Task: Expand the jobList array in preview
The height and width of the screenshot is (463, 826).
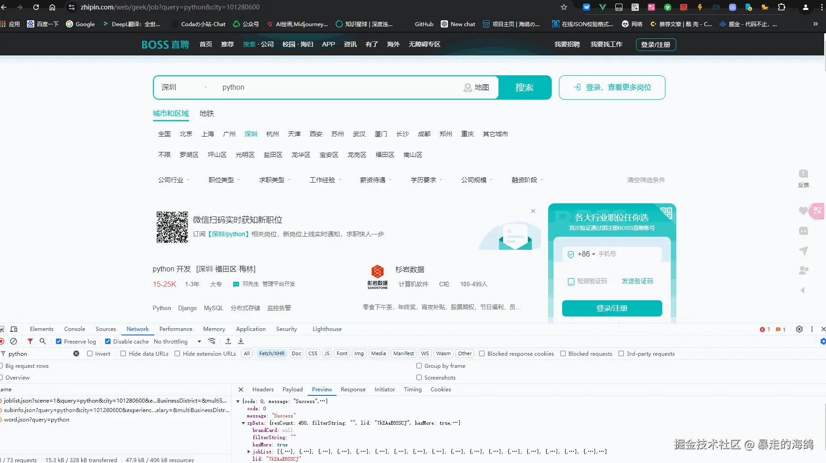Action: pos(249,451)
